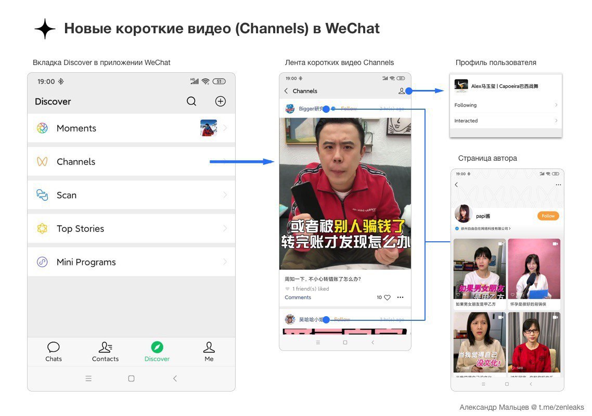Viewport: 592px width, 416px height.
Task: Tap the system back arrow in Channels phone
Action: point(372,342)
